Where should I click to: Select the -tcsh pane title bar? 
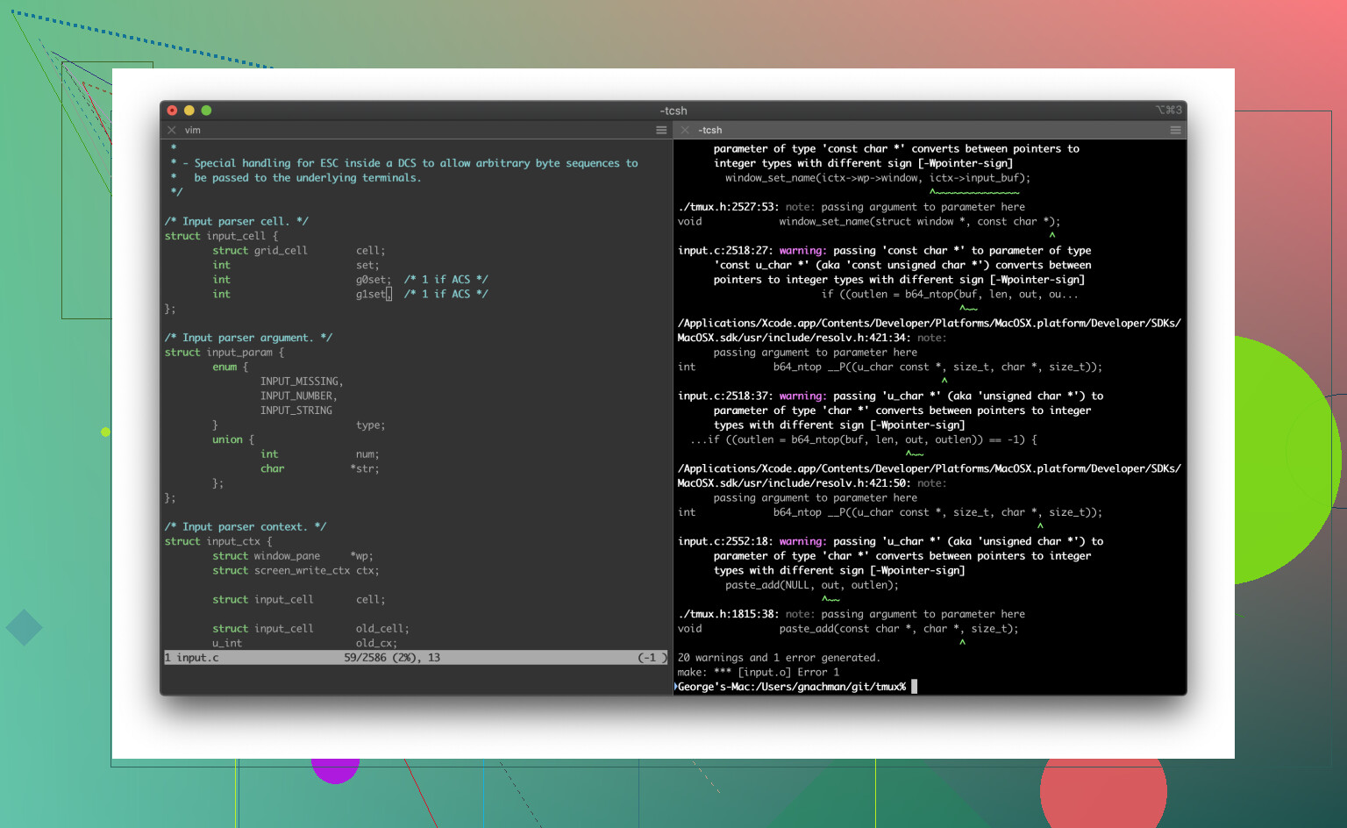(x=930, y=130)
